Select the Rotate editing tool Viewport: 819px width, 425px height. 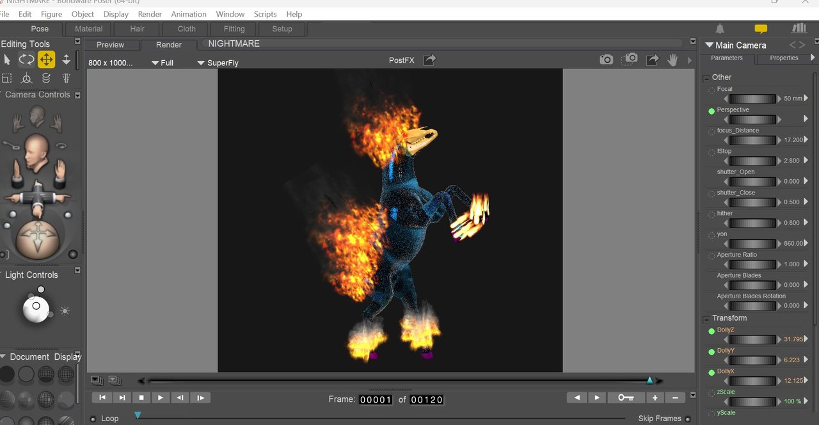coord(26,60)
